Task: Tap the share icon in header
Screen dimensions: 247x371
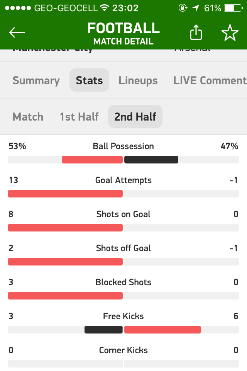Action: click(x=196, y=33)
